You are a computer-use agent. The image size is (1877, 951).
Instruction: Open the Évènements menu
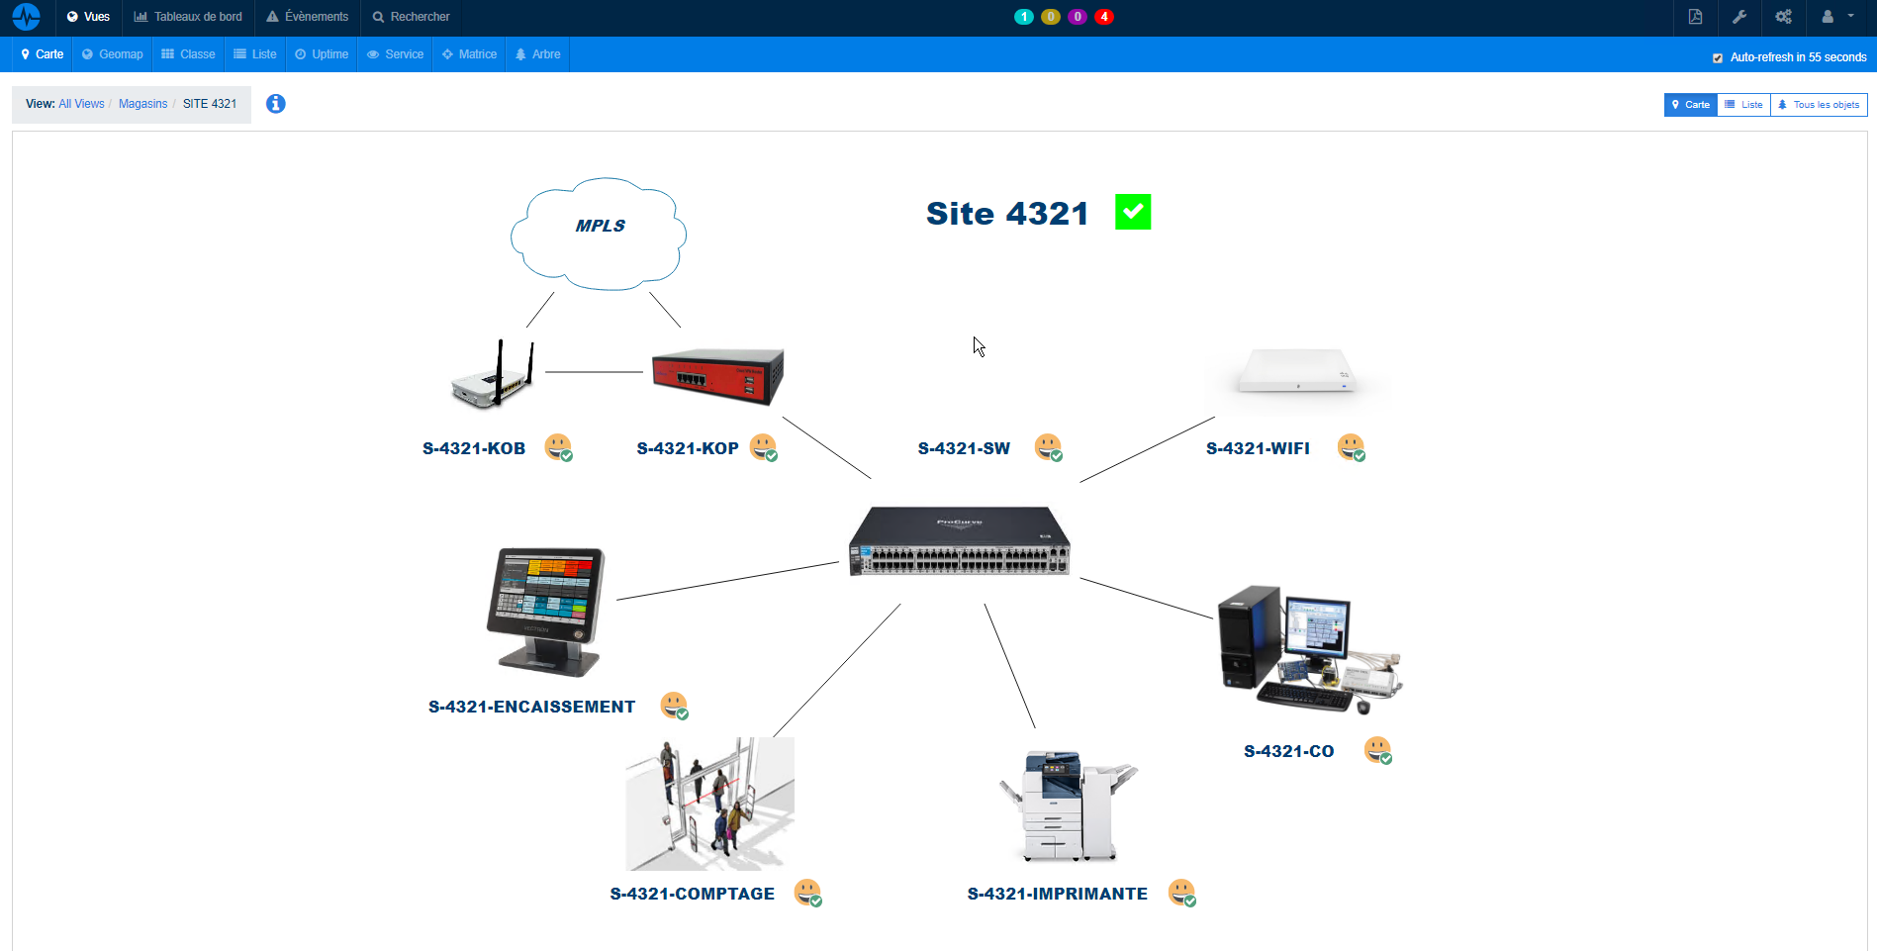coord(307,17)
